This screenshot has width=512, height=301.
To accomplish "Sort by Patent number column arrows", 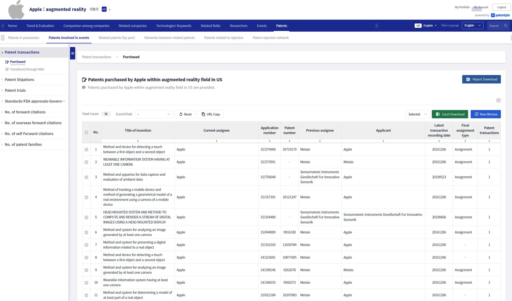I will [x=289, y=141].
